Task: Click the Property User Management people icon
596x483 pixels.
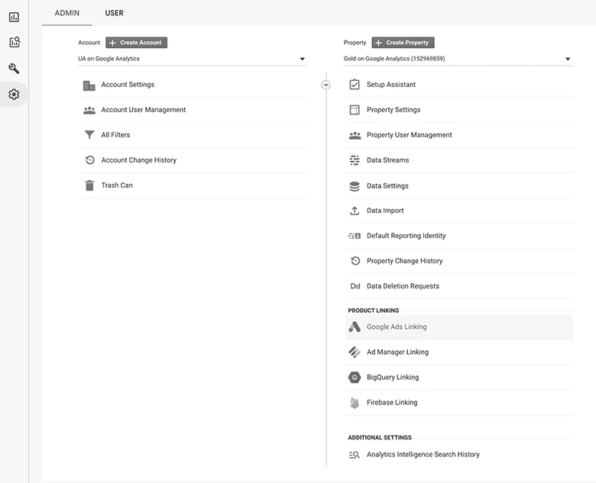Action: [355, 136]
